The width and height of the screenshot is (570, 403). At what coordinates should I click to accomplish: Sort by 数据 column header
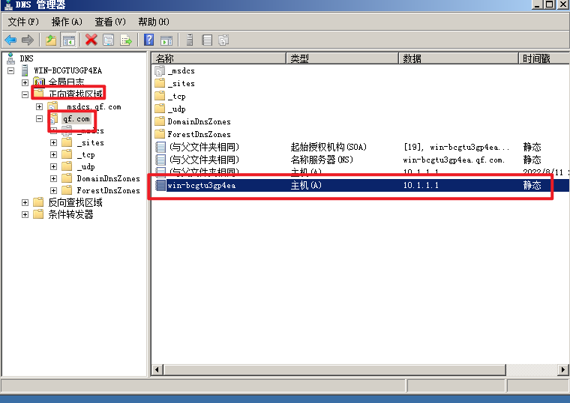tap(459, 58)
